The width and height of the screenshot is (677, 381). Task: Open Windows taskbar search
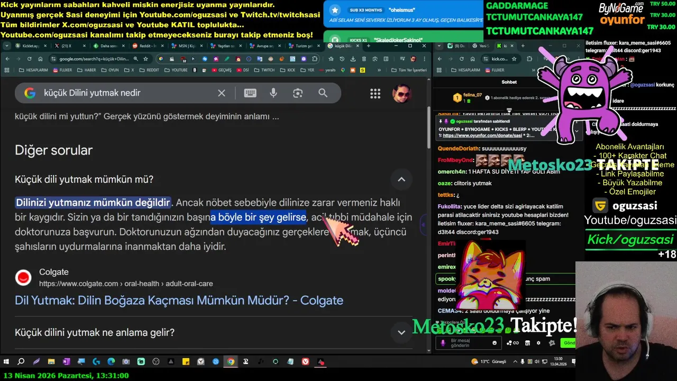[x=21, y=362]
